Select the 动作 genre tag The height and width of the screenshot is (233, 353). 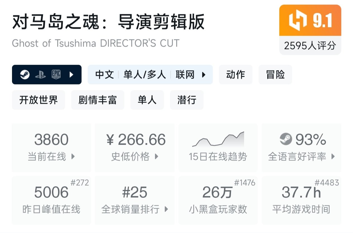(x=236, y=75)
